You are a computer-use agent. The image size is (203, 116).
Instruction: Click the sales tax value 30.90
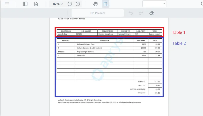coord(158,85)
